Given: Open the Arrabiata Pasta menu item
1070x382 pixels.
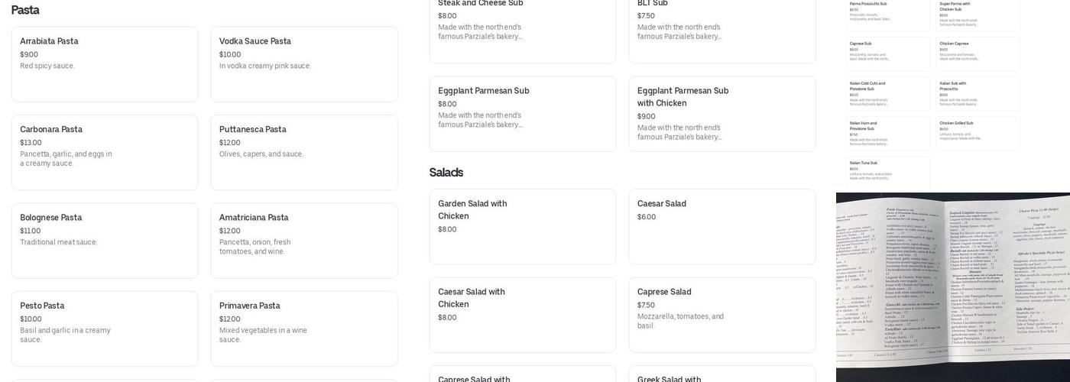Looking at the screenshot, I should tap(105, 64).
